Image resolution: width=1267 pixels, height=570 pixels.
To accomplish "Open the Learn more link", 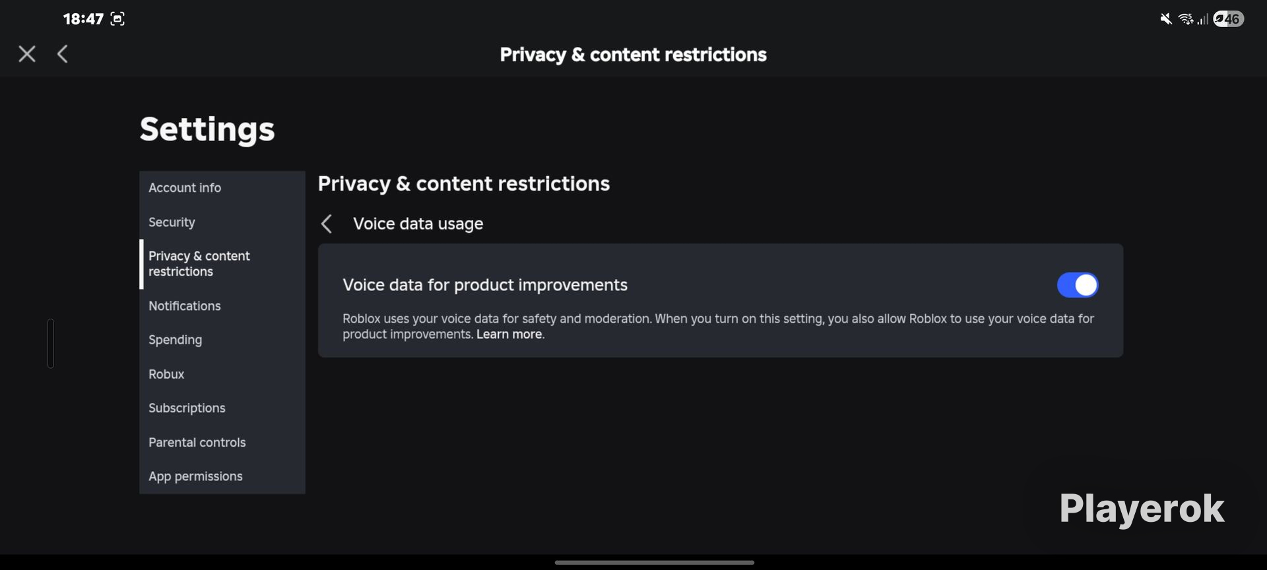I will coord(509,334).
